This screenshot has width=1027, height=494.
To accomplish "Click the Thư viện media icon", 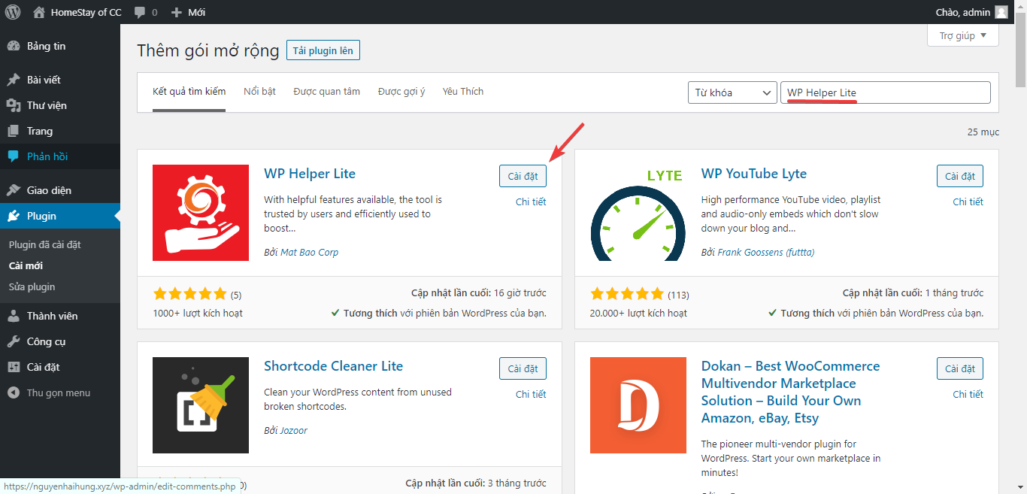I will click(x=14, y=105).
